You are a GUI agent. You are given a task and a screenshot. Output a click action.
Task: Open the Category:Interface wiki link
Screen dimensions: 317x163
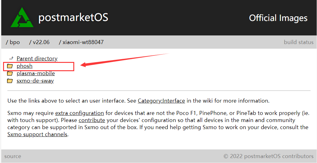click(x=161, y=101)
